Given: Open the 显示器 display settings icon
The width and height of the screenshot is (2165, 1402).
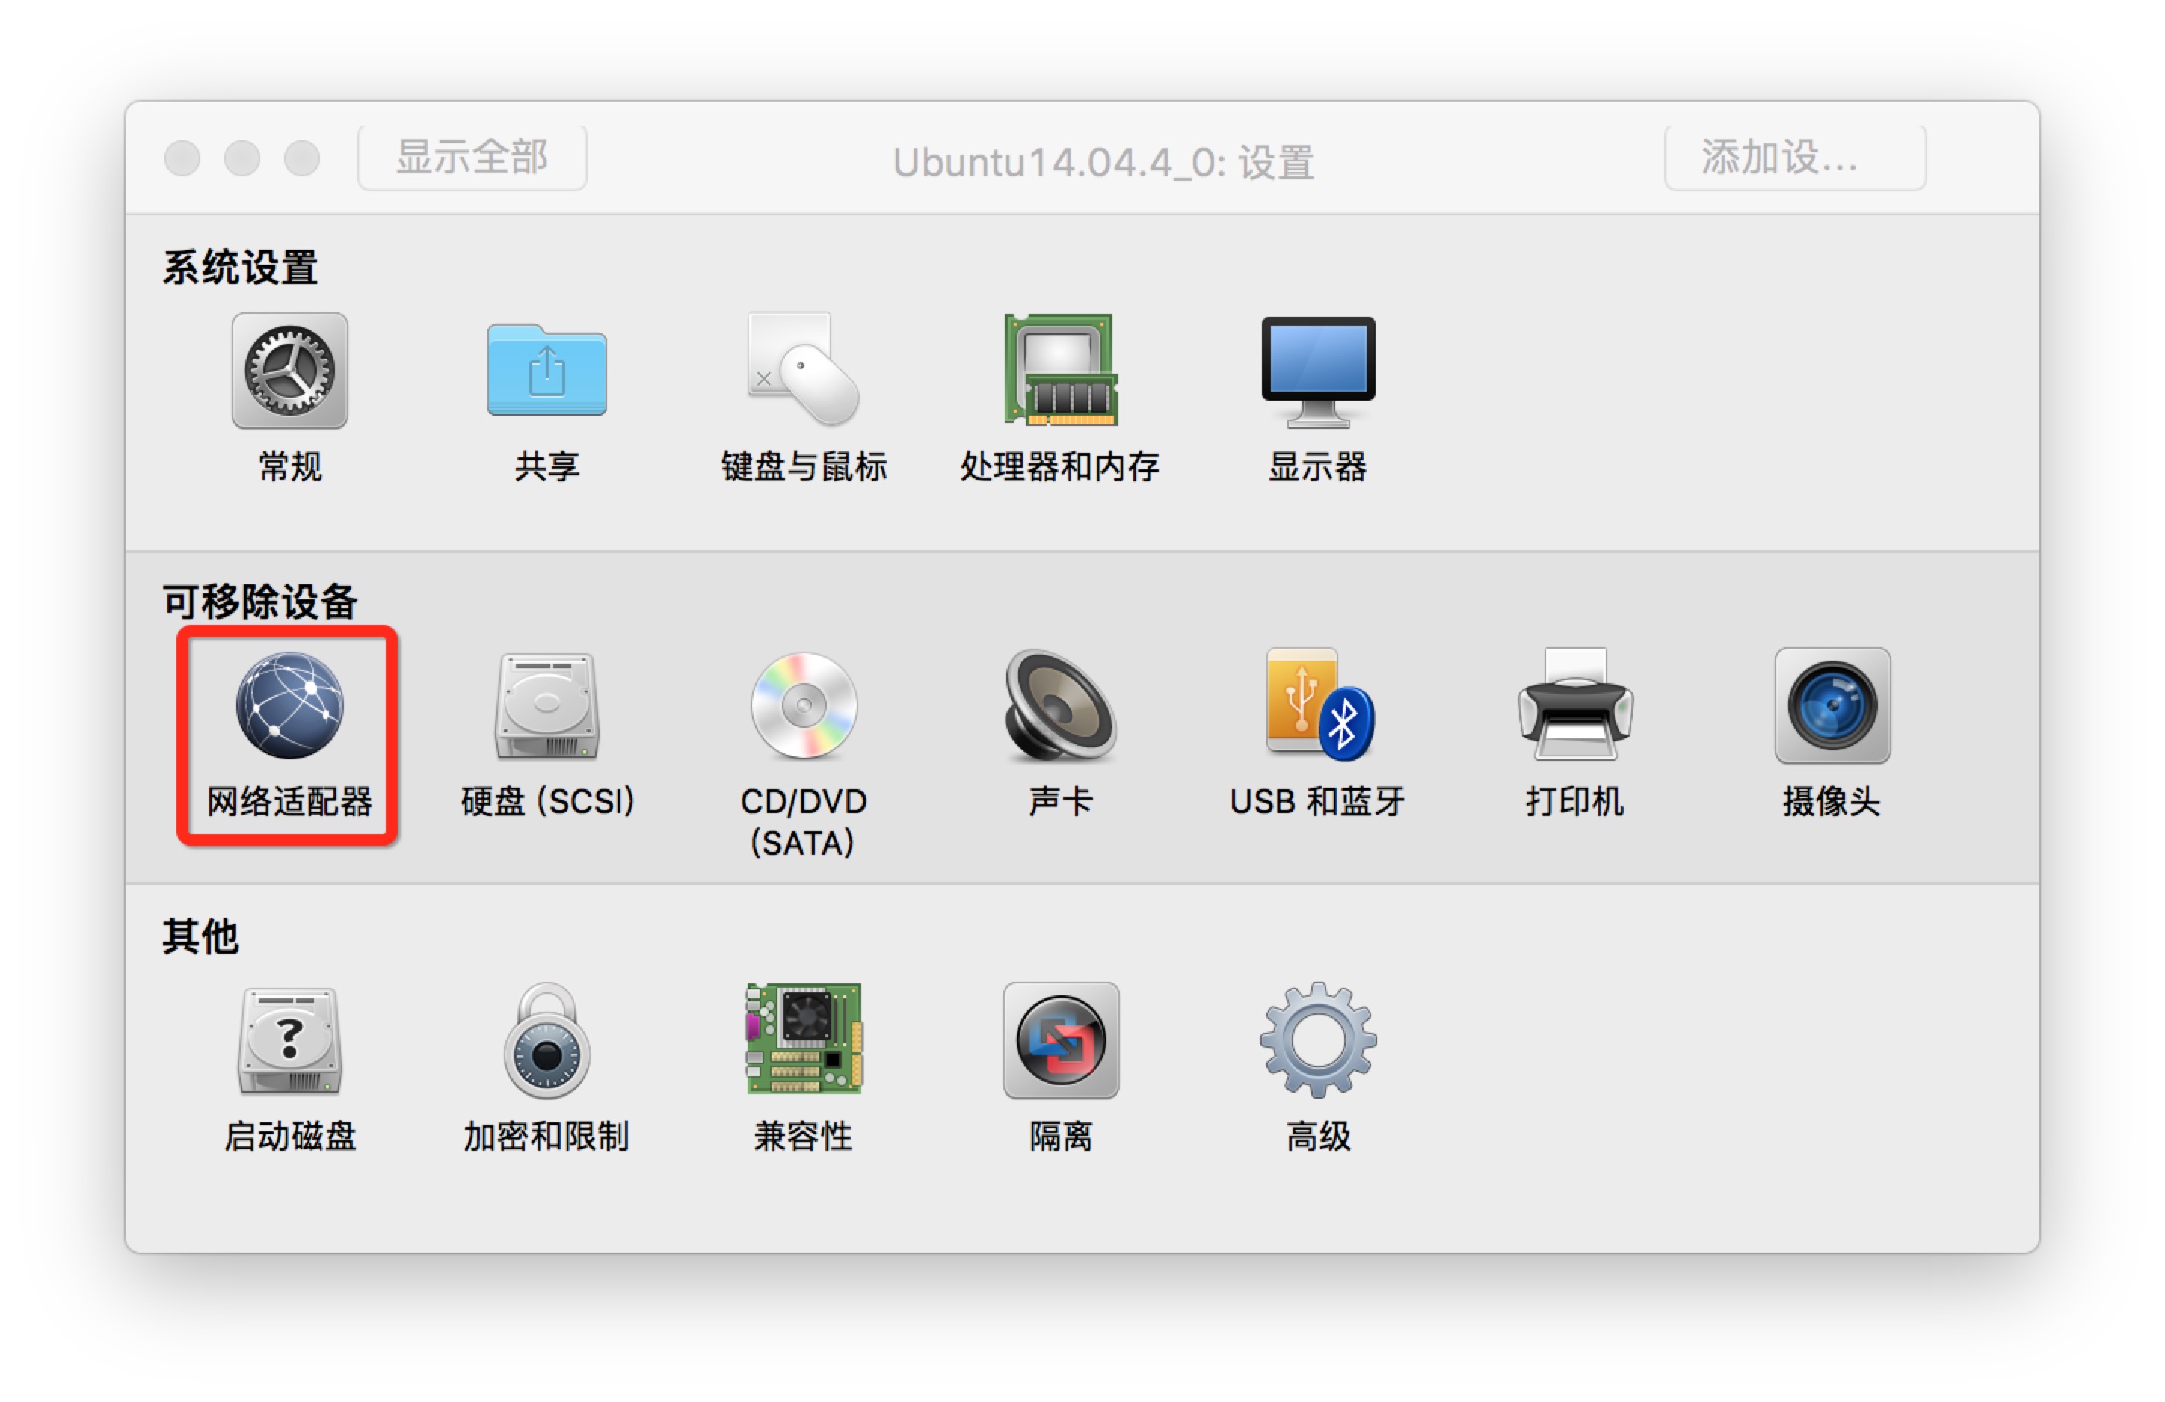Looking at the screenshot, I should [1318, 373].
